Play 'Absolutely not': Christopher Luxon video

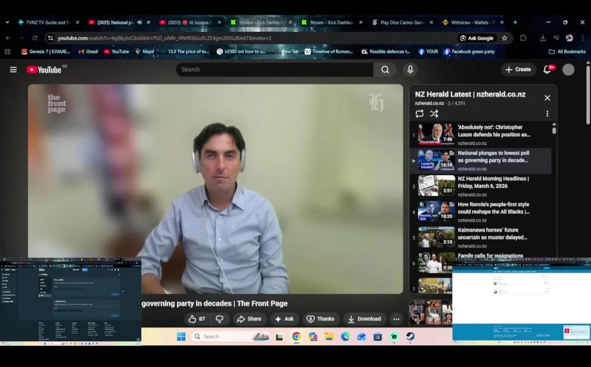click(x=481, y=135)
